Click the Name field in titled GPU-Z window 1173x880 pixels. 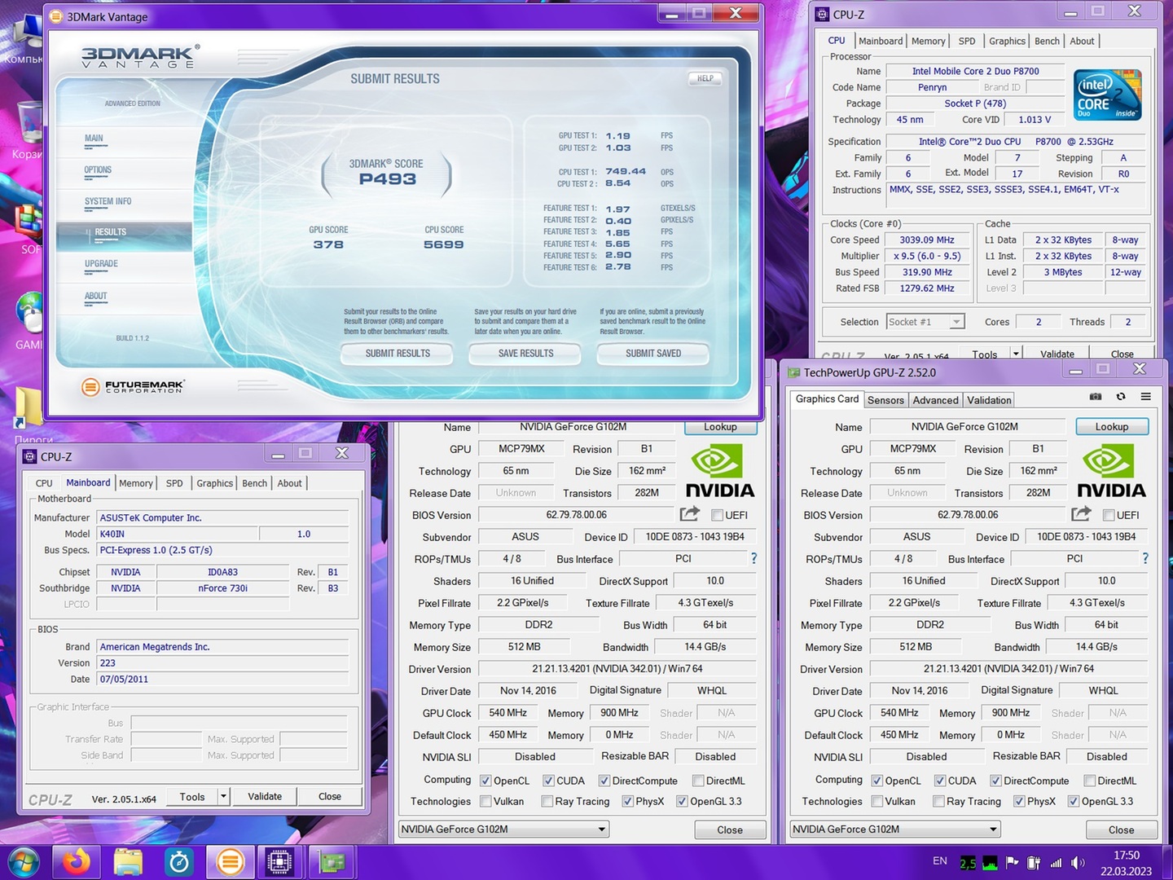968,426
